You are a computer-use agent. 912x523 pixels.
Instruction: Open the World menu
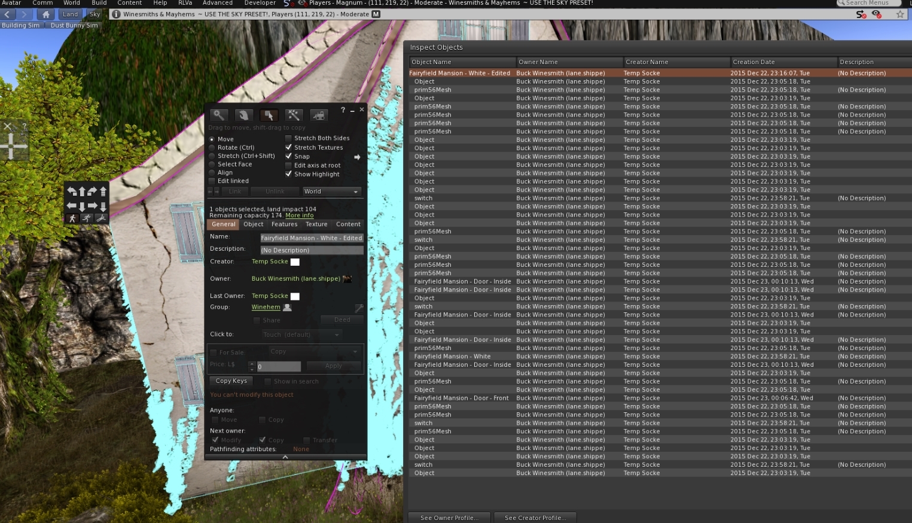pyautogui.click(x=72, y=3)
